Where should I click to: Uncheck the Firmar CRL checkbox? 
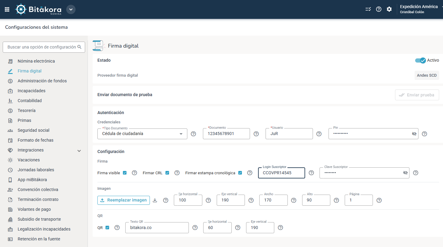(x=167, y=173)
